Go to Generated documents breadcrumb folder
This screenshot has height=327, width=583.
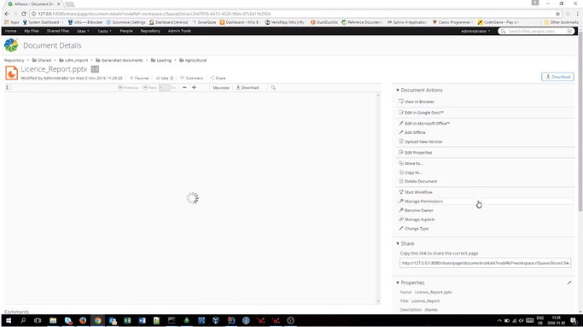click(x=120, y=61)
